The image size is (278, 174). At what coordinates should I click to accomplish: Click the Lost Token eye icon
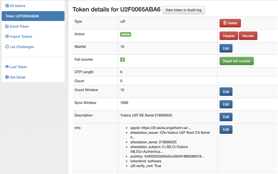[x=7, y=67]
